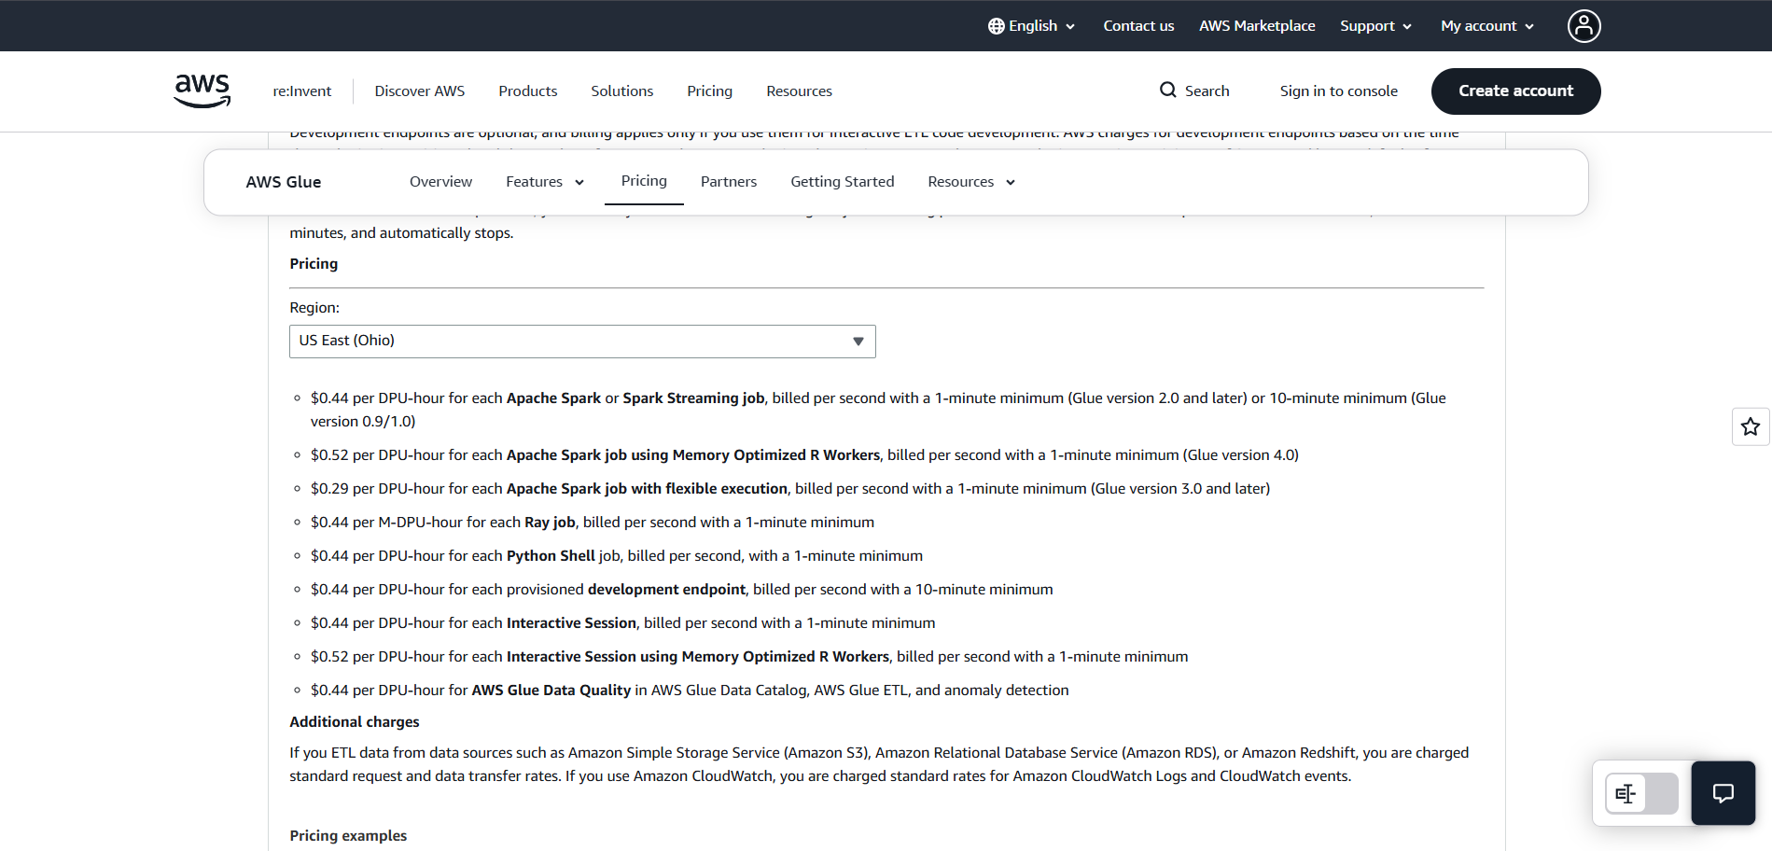Viewport: 1772px width, 851px height.
Task: Open the Discover AWS menu
Action: click(420, 91)
